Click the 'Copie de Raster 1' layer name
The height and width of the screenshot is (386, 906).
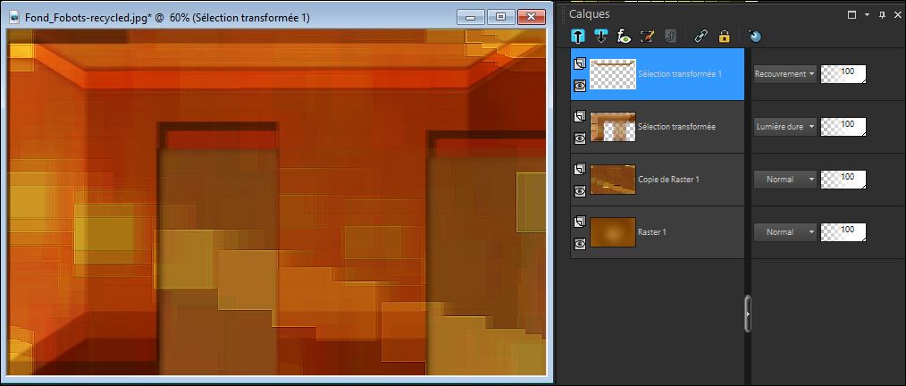668,179
